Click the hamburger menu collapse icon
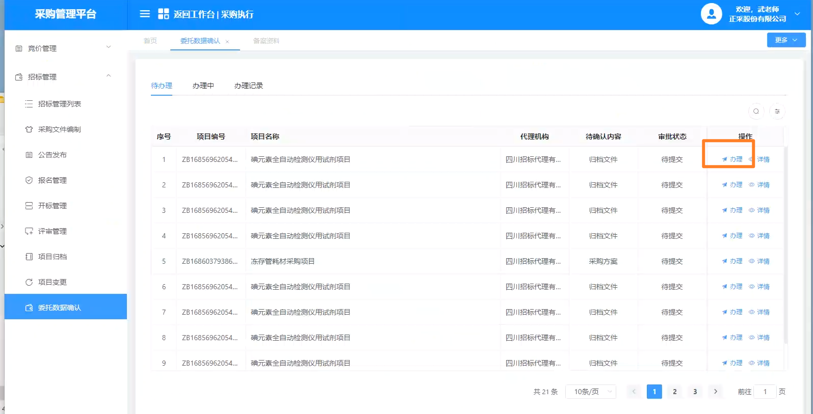The width and height of the screenshot is (813, 414). (145, 14)
